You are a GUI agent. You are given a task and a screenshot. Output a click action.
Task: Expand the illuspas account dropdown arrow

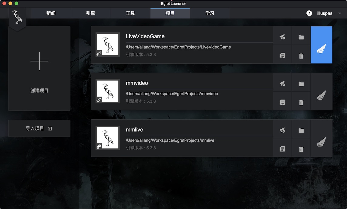coord(339,13)
